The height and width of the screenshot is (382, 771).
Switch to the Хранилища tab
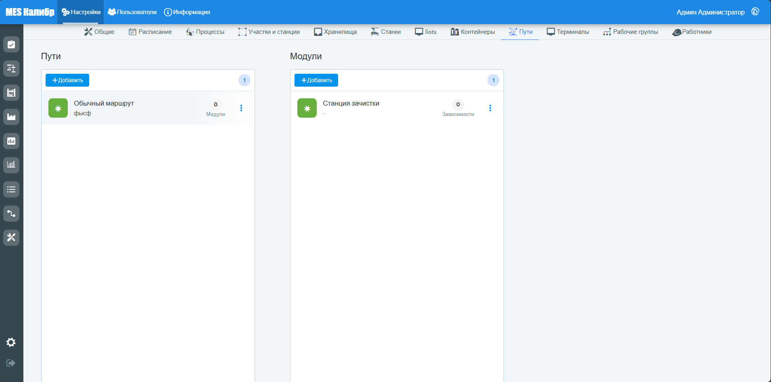(x=335, y=32)
